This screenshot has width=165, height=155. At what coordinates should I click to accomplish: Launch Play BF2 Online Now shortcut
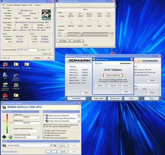click(x=16, y=75)
